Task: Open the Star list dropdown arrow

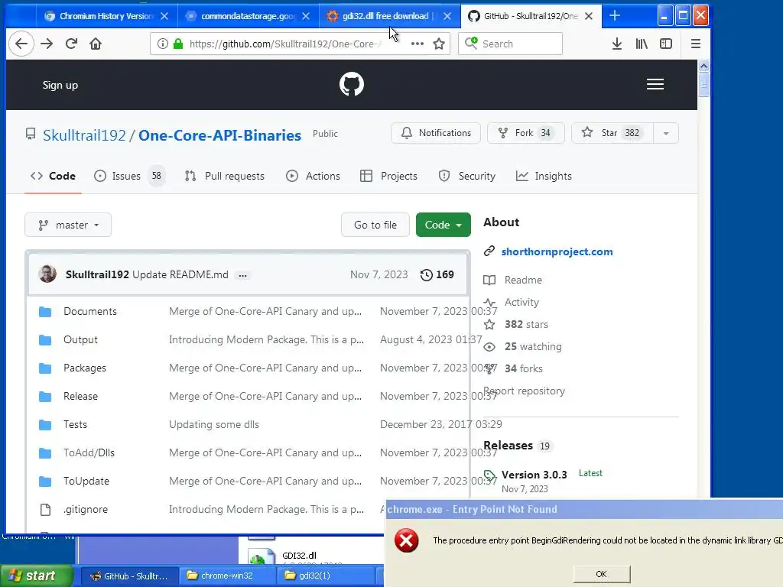Action: click(666, 133)
